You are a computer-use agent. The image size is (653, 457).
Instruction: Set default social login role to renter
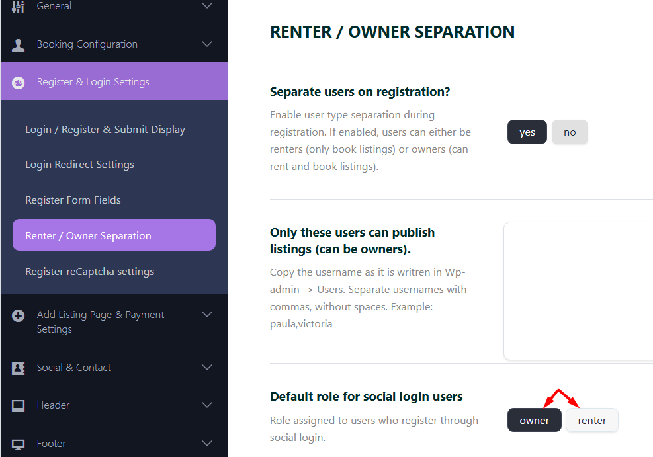point(591,421)
